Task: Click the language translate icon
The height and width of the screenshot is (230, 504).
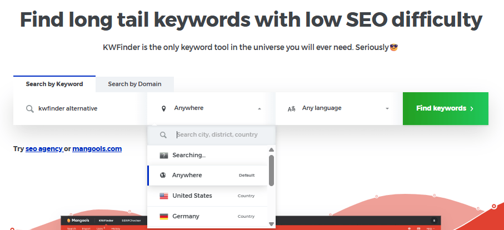Action: coord(292,109)
